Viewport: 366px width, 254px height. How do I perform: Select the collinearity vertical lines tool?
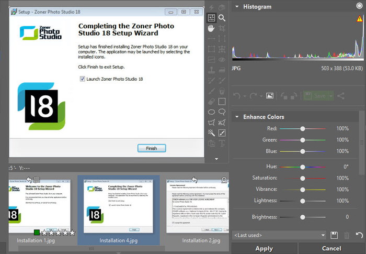point(222,39)
